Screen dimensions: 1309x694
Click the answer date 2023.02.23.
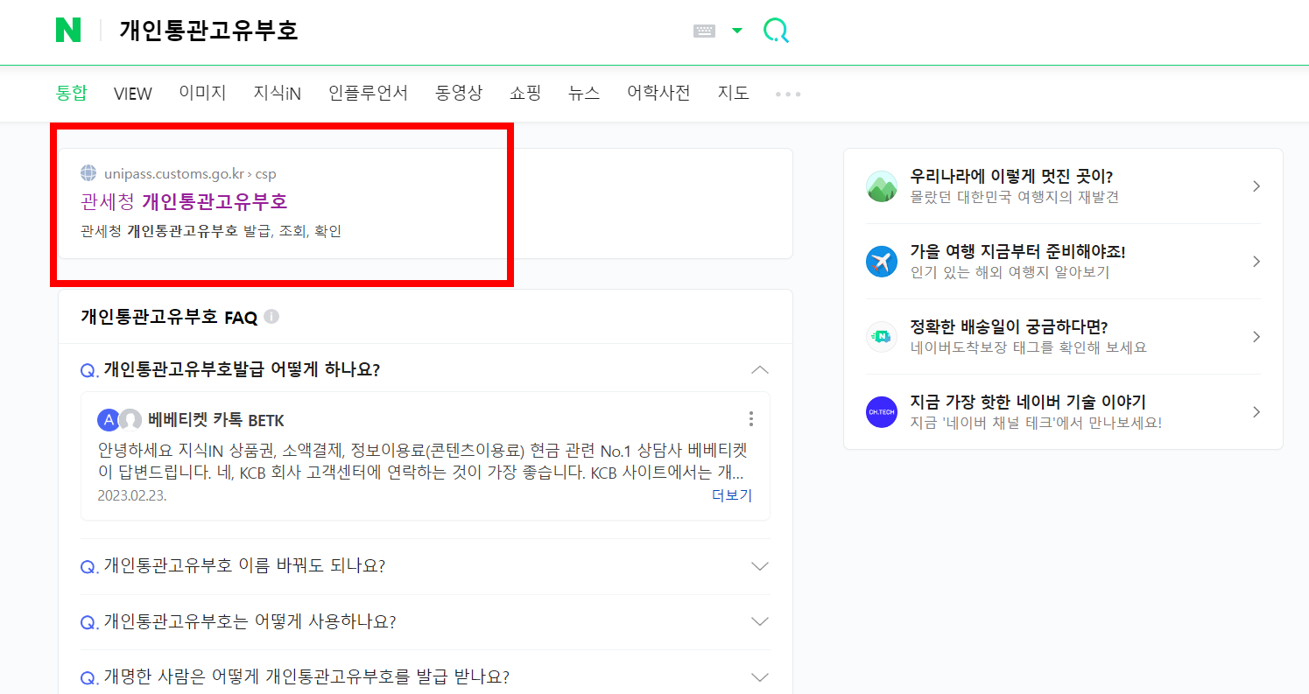click(132, 495)
